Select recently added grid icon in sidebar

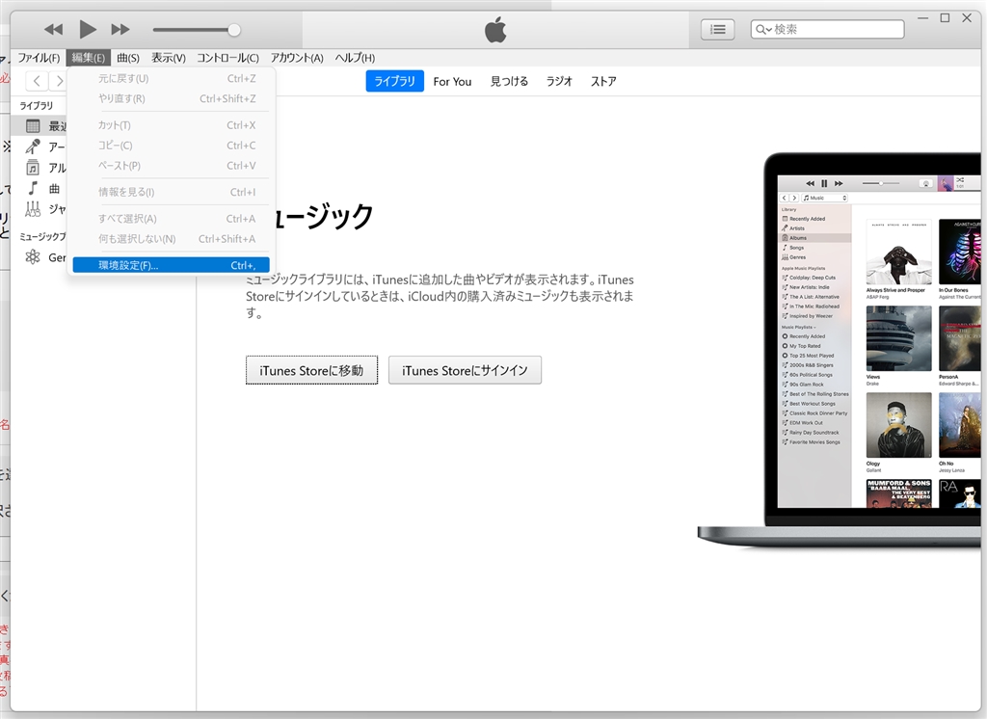coord(33,126)
